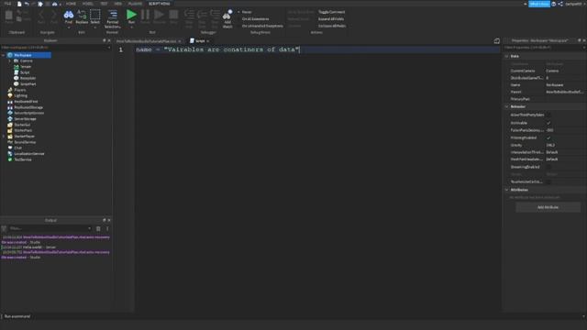Apply Format Selection in the ribbon
Image resolution: width=587 pixels, height=330 pixels.
point(112,19)
